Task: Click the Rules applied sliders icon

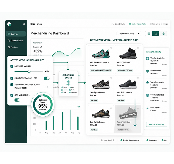Action: 148,108
